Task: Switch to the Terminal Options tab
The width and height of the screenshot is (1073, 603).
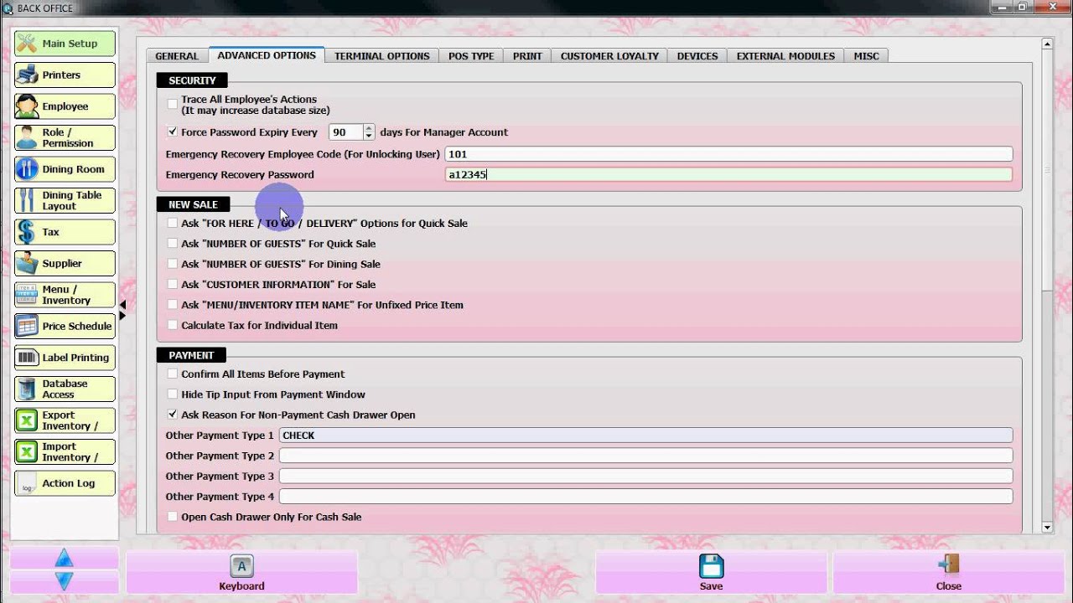Action: 381,56
